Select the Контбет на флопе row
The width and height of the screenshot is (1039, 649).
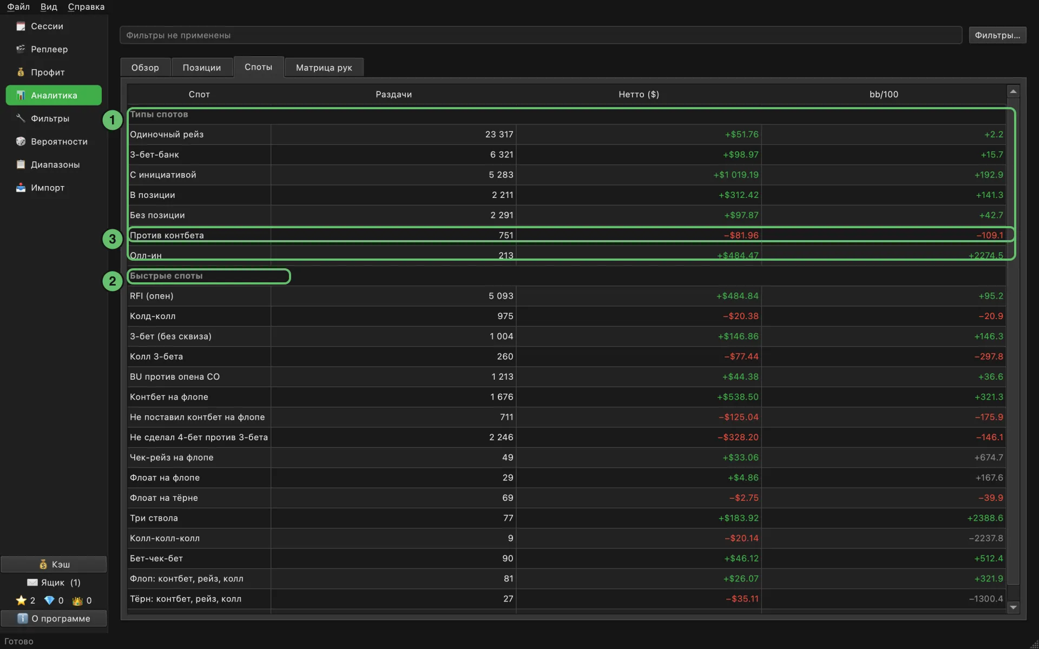(567, 396)
